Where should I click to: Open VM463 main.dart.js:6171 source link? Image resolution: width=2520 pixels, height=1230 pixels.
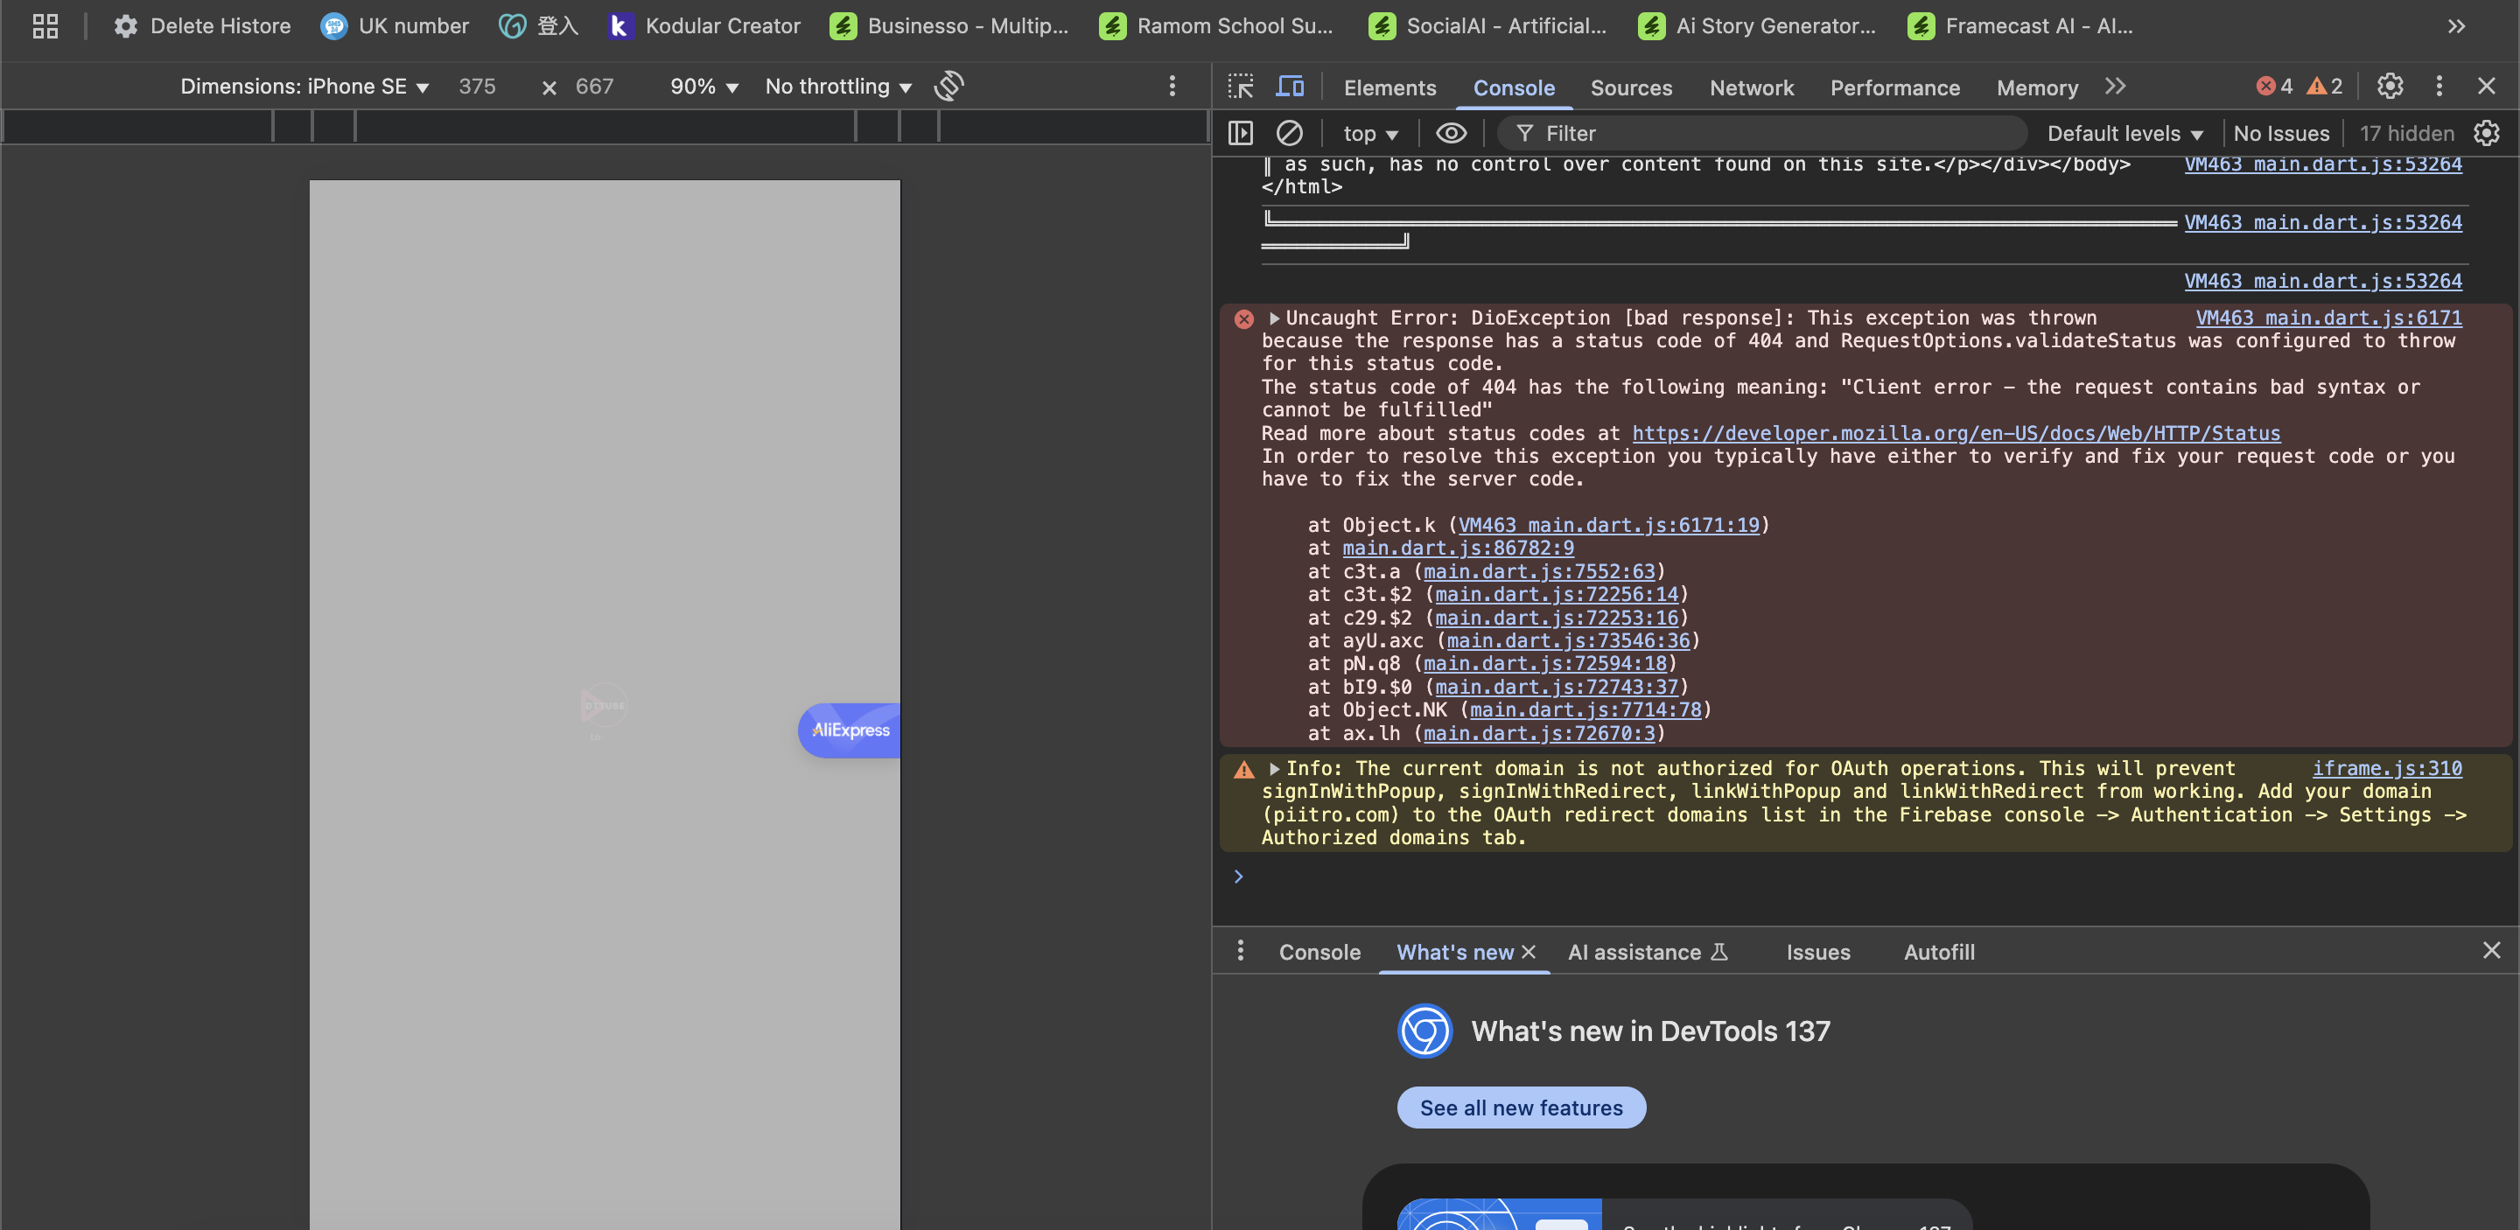(2328, 318)
